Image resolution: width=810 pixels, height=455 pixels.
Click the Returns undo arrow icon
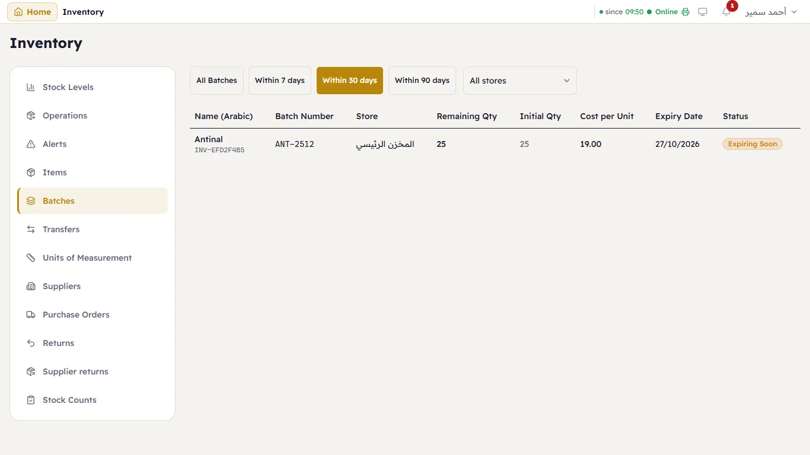click(x=31, y=343)
